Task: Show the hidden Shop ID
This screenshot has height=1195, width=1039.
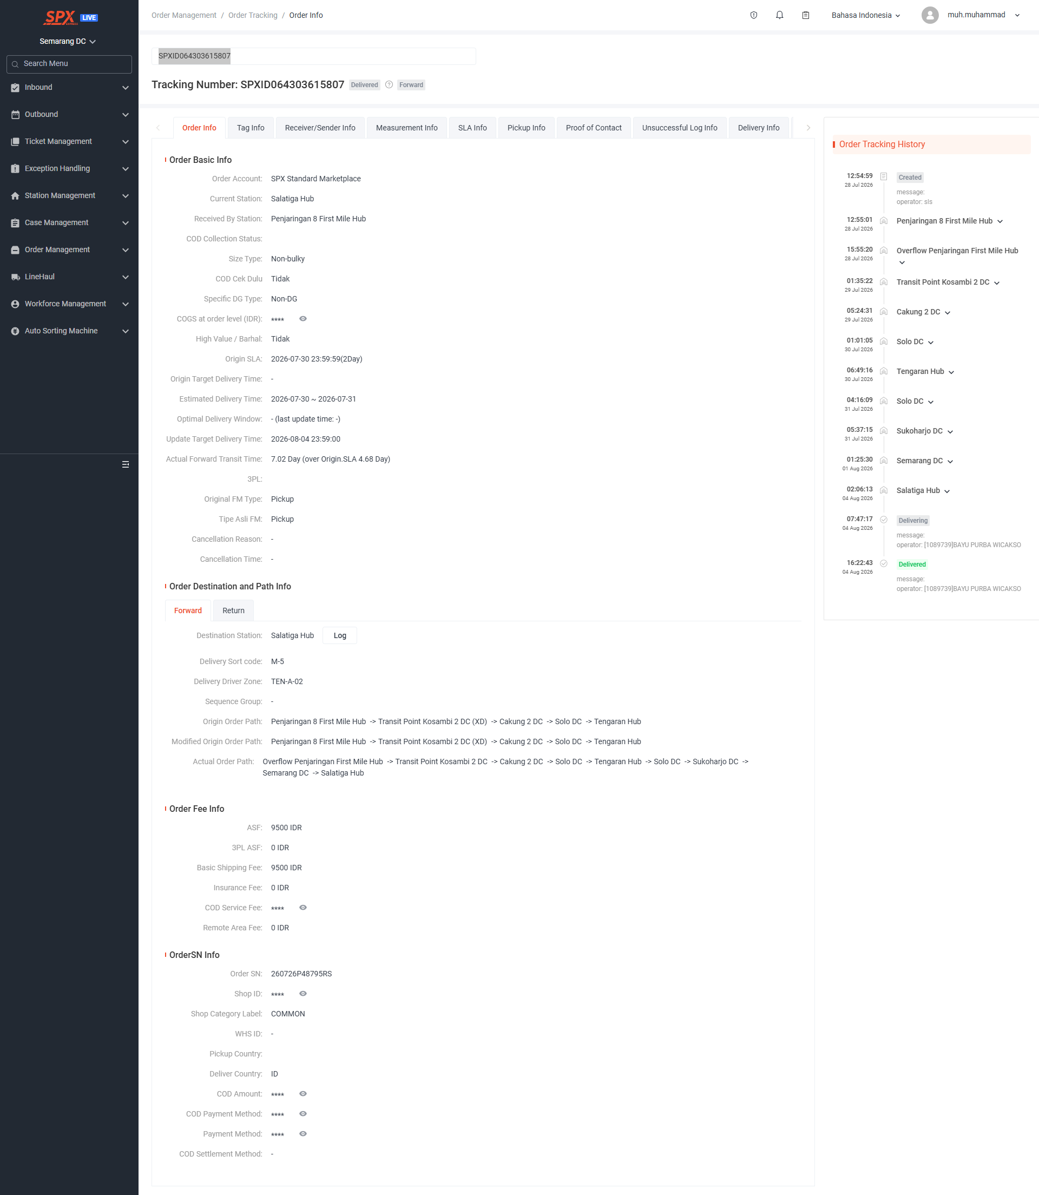Action: [303, 994]
